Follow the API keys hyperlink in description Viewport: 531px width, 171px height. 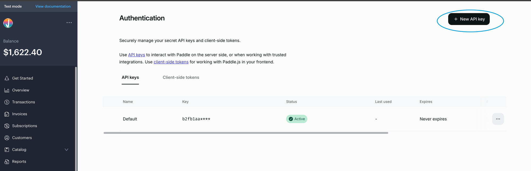tap(136, 55)
